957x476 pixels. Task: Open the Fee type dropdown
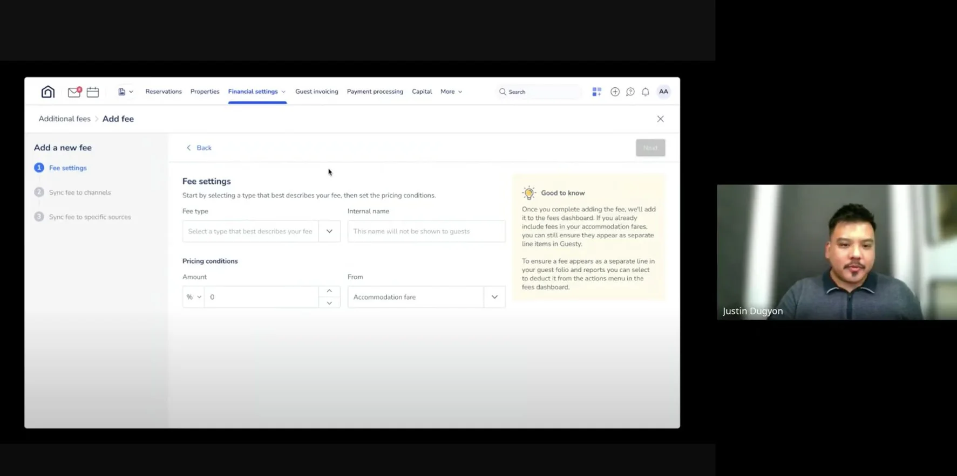click(261, 231)
